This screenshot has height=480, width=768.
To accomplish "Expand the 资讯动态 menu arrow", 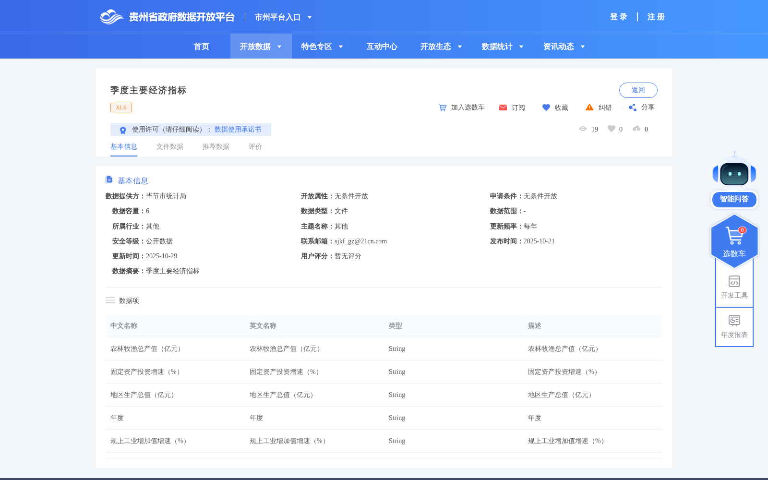I will [583, 47].
